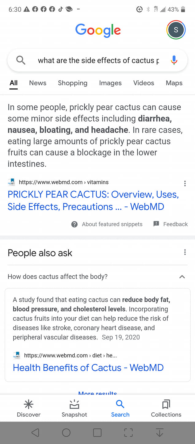Switch to the News tab
Viewport: 195px width, 444px height.
38,83
